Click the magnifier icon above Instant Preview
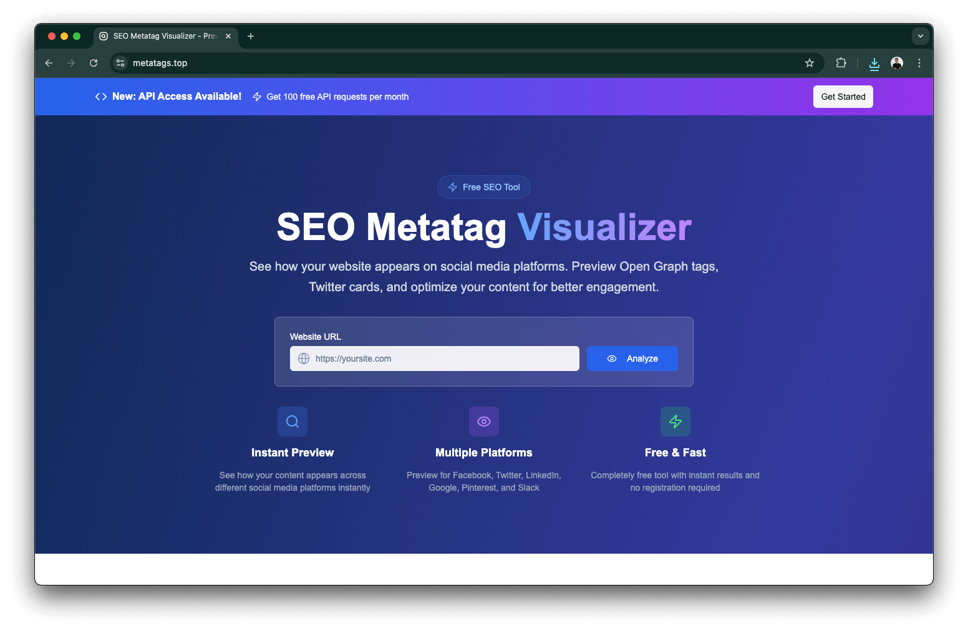The height and width of the screenshot is (631, 968). tap(293, 421)
